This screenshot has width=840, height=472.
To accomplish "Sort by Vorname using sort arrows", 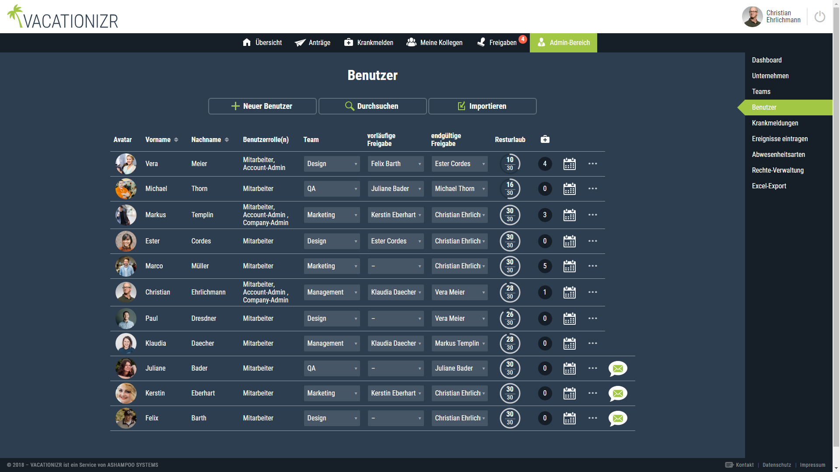I will click(x=176, y=140).
